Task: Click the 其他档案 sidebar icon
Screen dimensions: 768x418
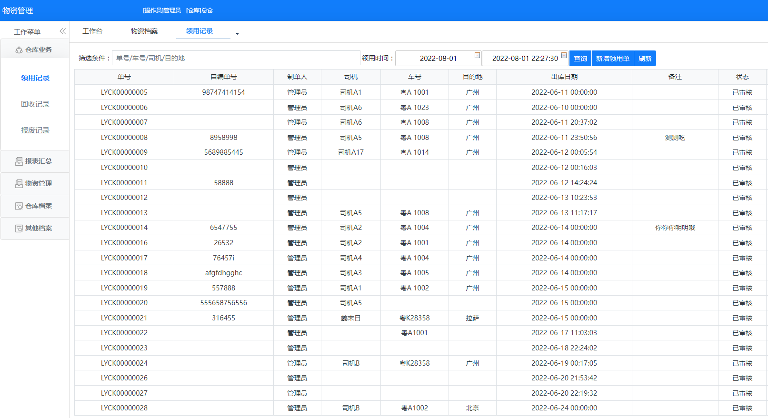Action: 19,229
